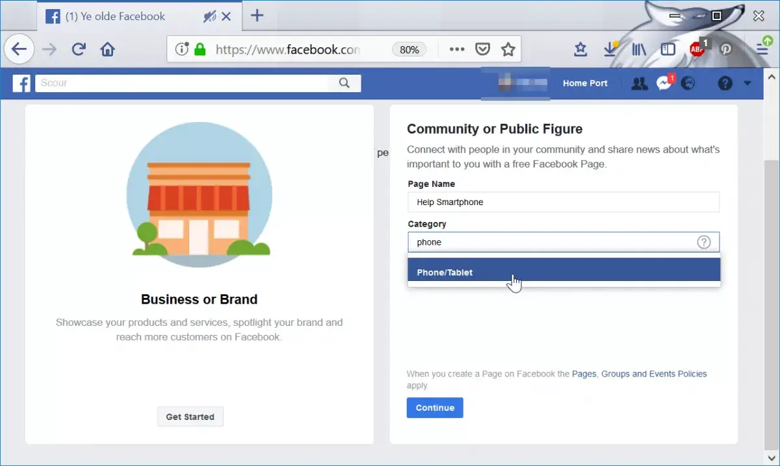Expand the Facebook account dropdown arrow
The height and width of the screenshot is (466, 780).
747,83
